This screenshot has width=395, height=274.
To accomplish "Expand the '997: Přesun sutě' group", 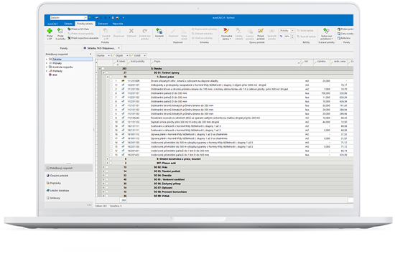I will tap(108, 163).
